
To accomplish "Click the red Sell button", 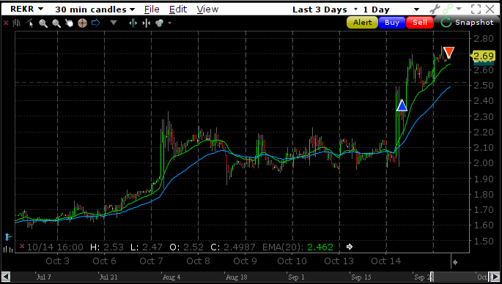I will [x=420, y=23].
